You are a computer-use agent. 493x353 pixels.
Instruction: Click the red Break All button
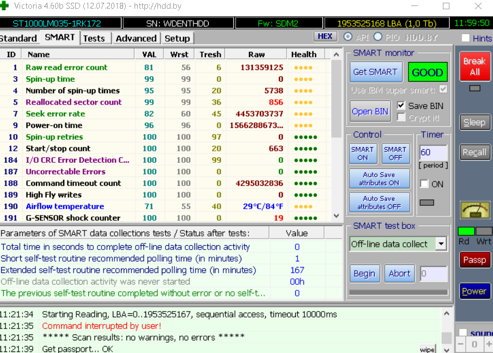[x=474, y=66]
